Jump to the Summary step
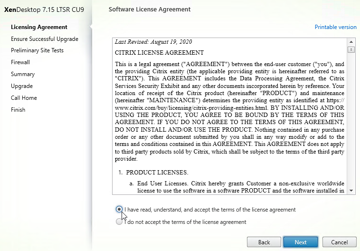The image size is (360, 251). click(x=23, y=74)
